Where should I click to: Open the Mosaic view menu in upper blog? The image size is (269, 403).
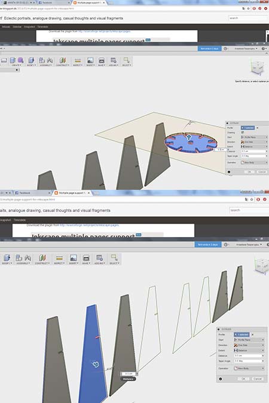[x=6, y=27]
